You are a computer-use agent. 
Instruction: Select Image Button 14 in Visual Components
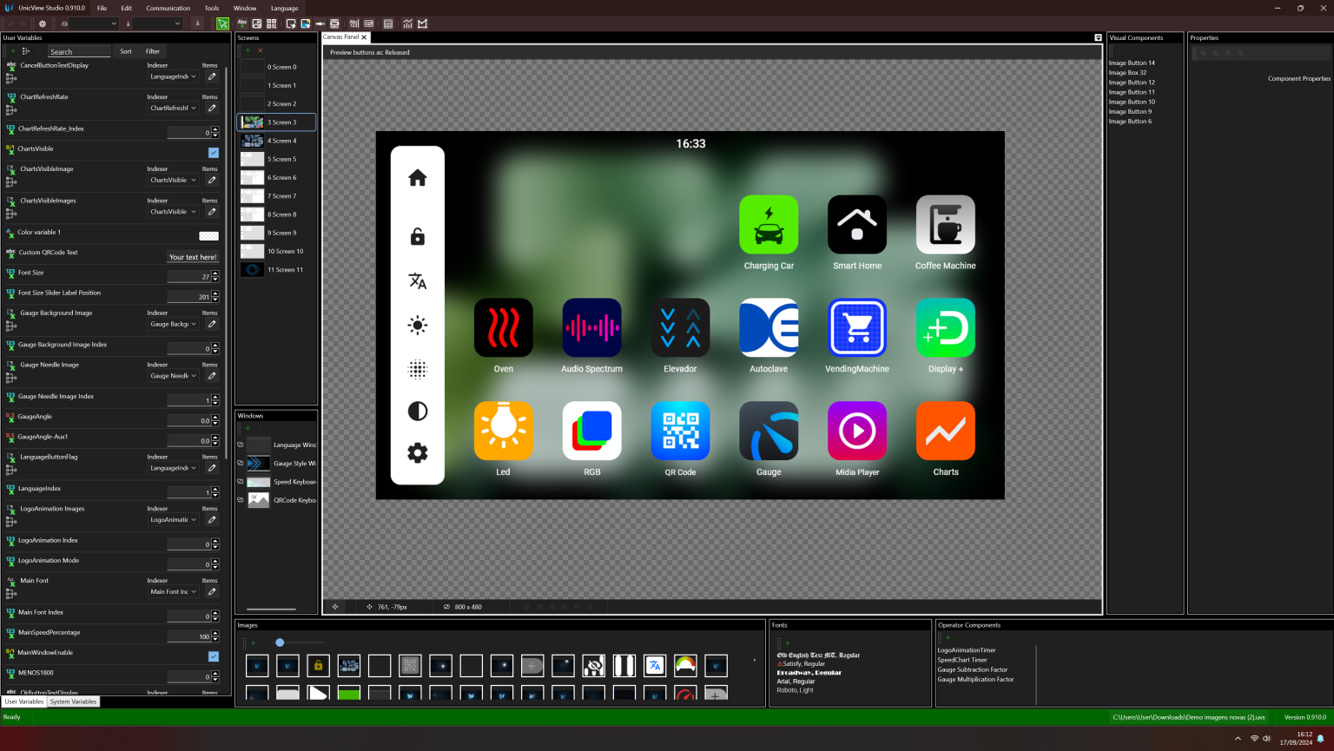click(x=1132, y=63)
